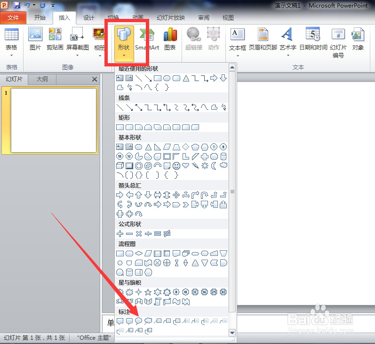375x344 pixels.
Task: Select the isosceles triangle under 基本形状
Action: click(x=148, y=147)
